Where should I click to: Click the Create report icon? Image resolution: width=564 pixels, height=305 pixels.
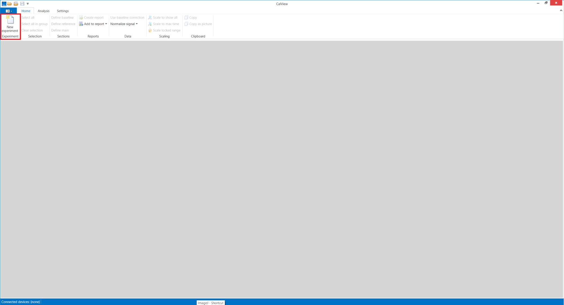pos(81,17)
